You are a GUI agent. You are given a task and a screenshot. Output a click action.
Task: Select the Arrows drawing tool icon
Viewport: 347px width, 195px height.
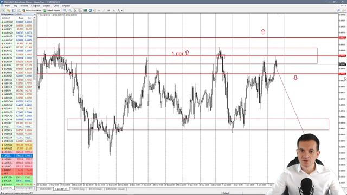point(119,10)
